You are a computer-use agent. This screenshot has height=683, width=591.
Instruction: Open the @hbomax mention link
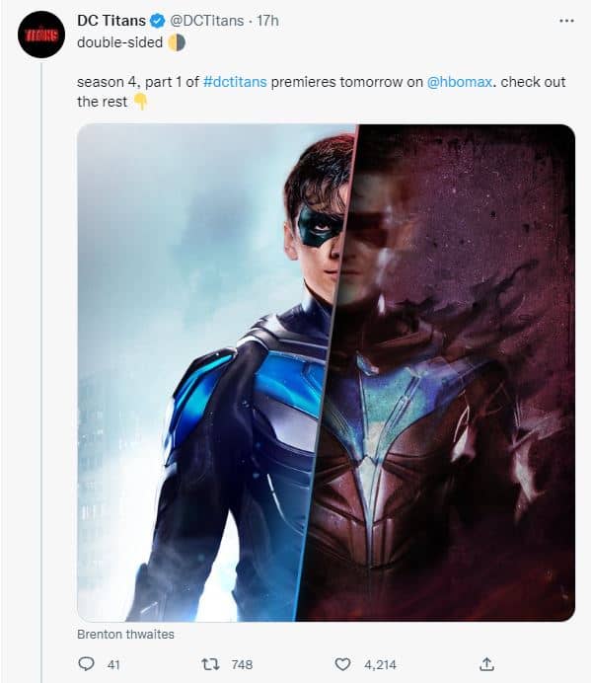(x=460, y=82)
